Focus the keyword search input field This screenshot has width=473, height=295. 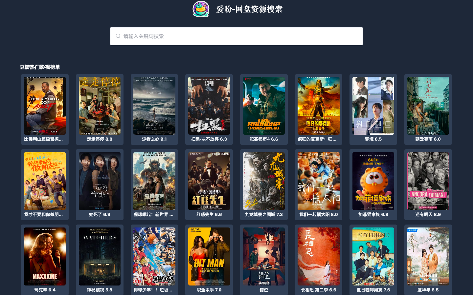[x=236, y=36]
